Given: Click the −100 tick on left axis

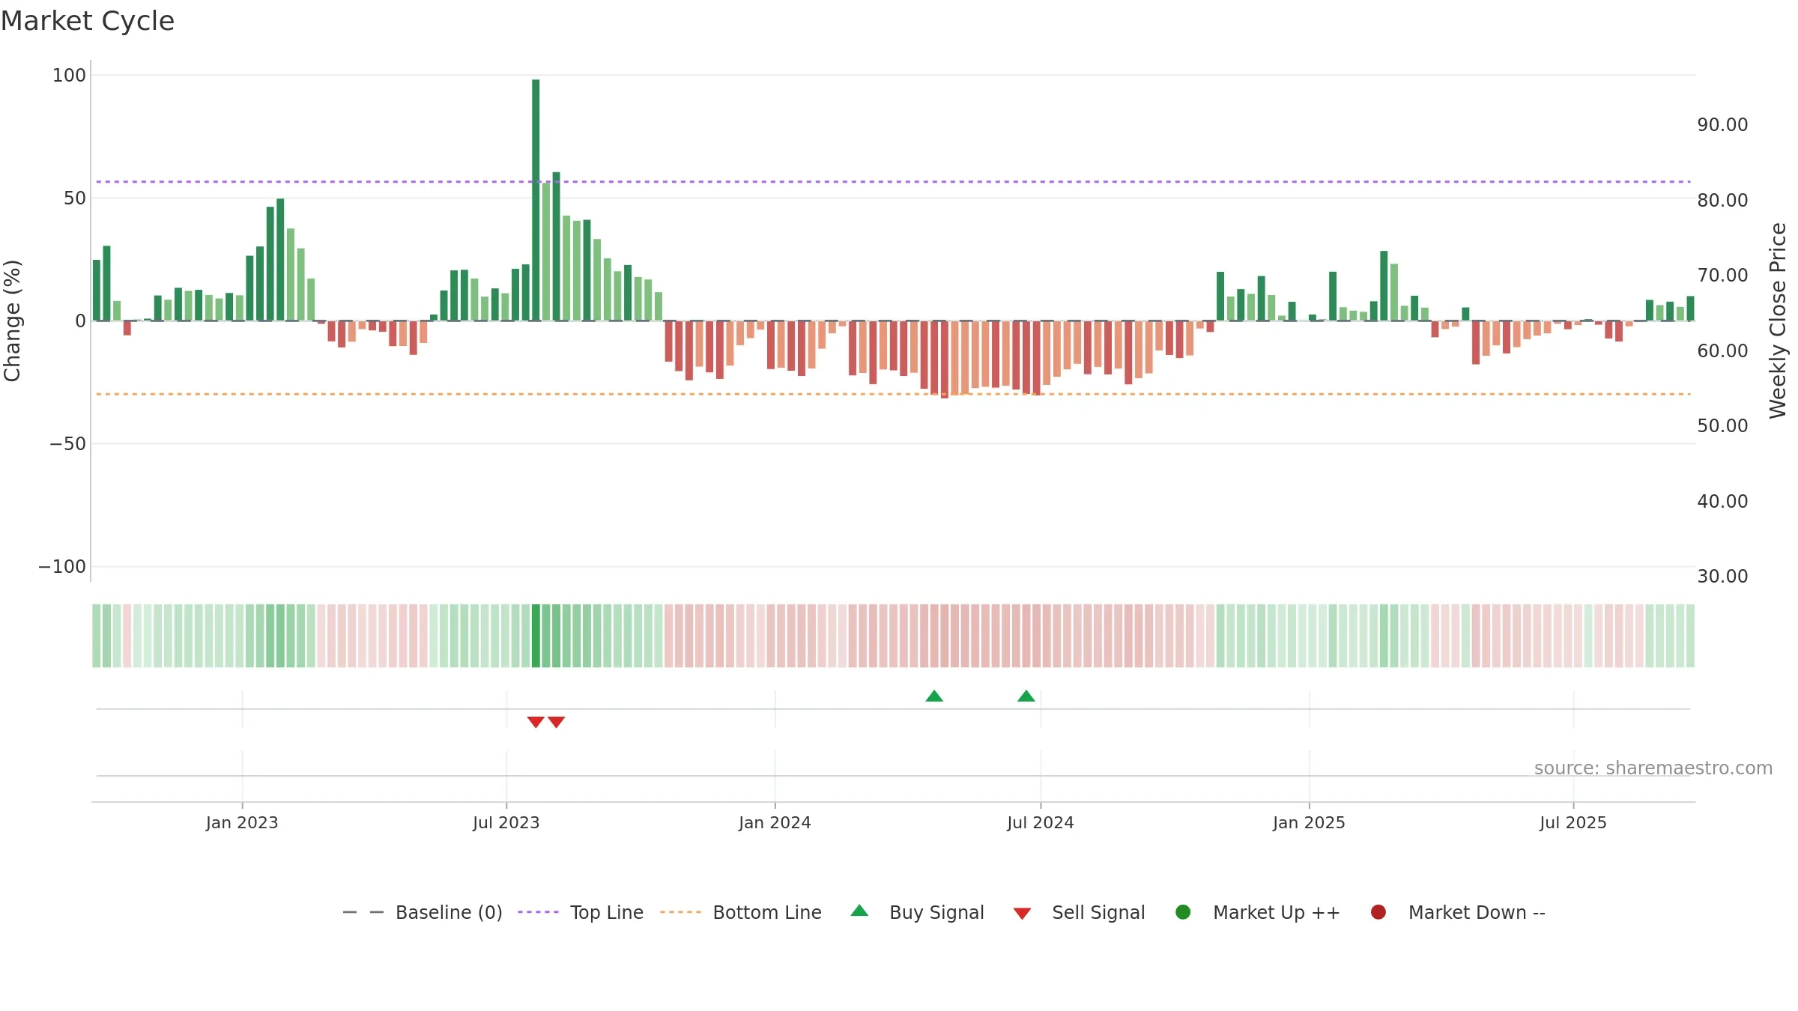Looking at the screenshot, I should click(62, 567).
